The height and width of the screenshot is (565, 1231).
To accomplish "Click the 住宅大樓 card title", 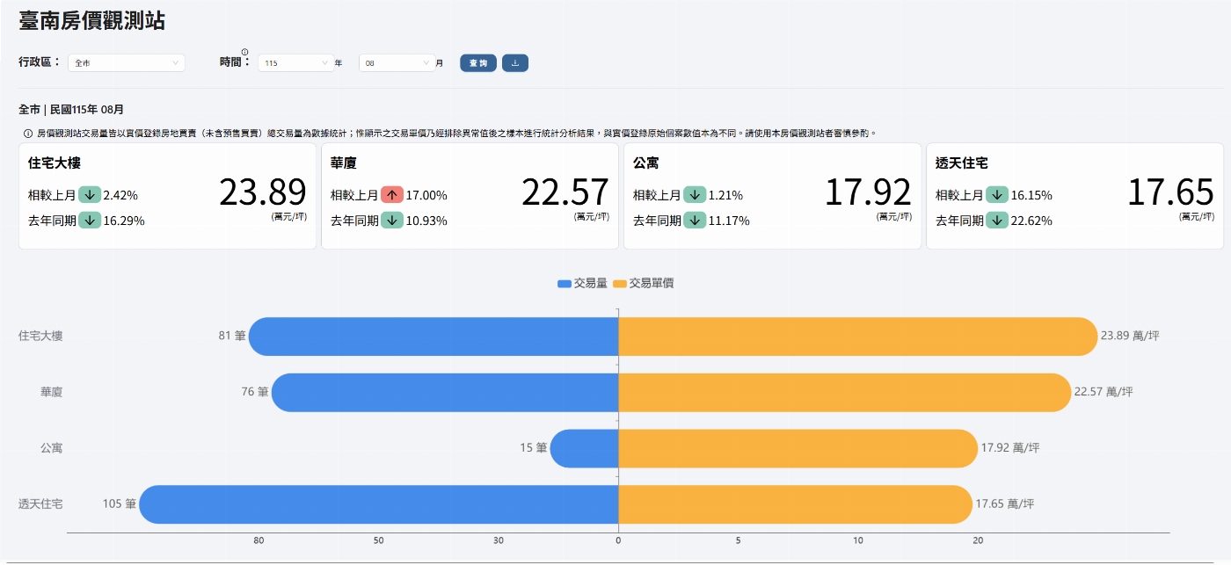I will click(x=55, y=163).
